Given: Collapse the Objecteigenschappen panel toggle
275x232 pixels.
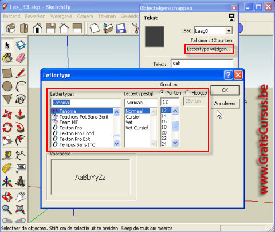Looking at the screenshot, I should point(231,17).
